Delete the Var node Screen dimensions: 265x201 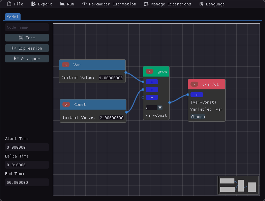point(65,65)
